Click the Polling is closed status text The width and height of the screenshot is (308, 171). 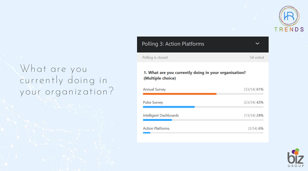(155, 58)
